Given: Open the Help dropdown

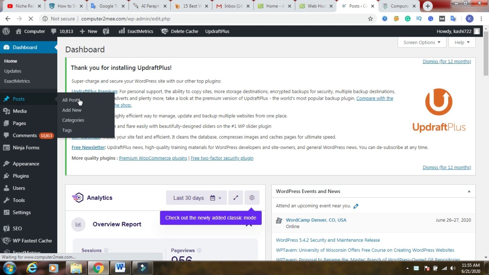Looking at the screenshot, I should pos(462,42).
